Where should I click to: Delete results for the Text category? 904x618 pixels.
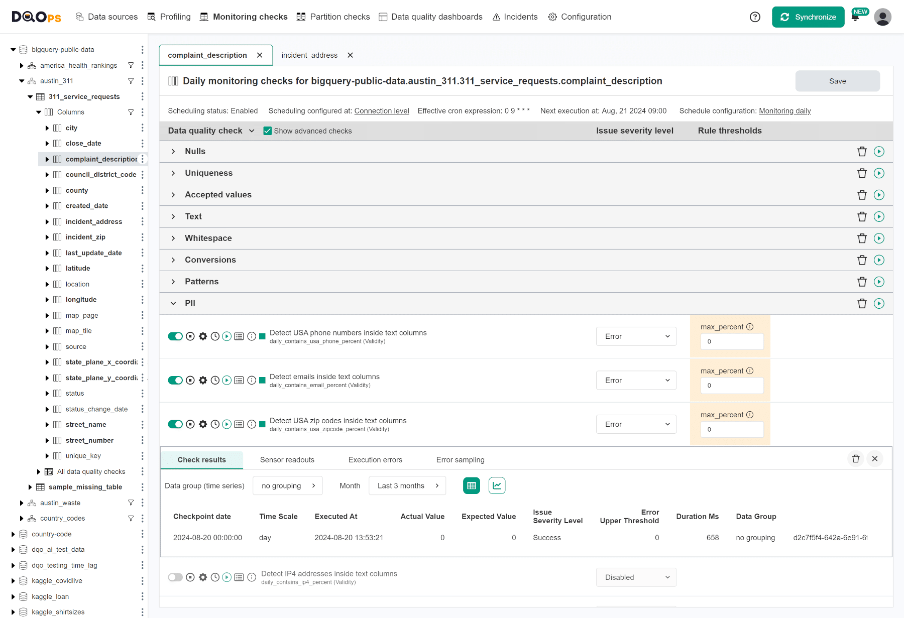(862, 216)
